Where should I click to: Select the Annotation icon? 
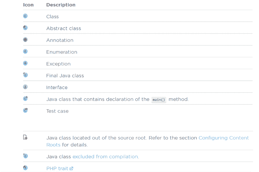(x=25, y=40)
